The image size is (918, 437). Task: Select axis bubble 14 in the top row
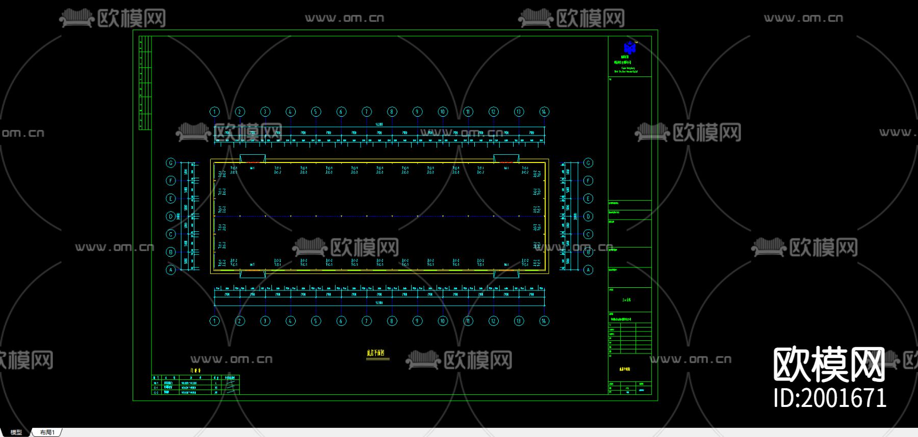pos(544,112)
